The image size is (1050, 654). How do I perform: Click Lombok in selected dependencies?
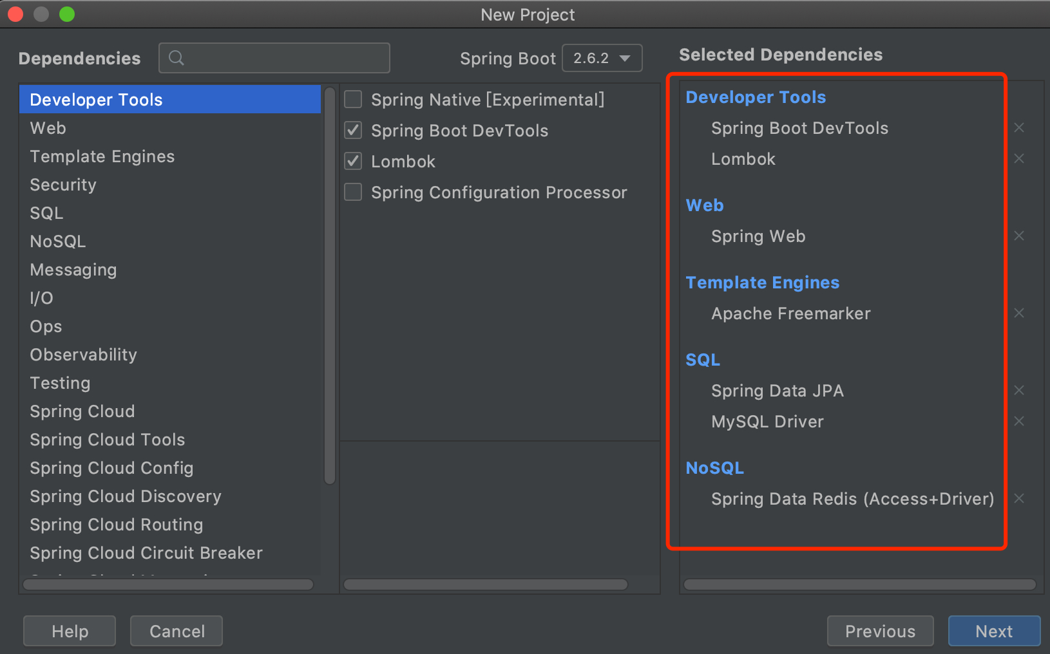point(743,159)
